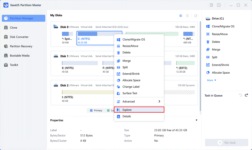This screenshot has width=252, height=150.
Task: Open Clone in the sidebar
Action: [13, 28]
